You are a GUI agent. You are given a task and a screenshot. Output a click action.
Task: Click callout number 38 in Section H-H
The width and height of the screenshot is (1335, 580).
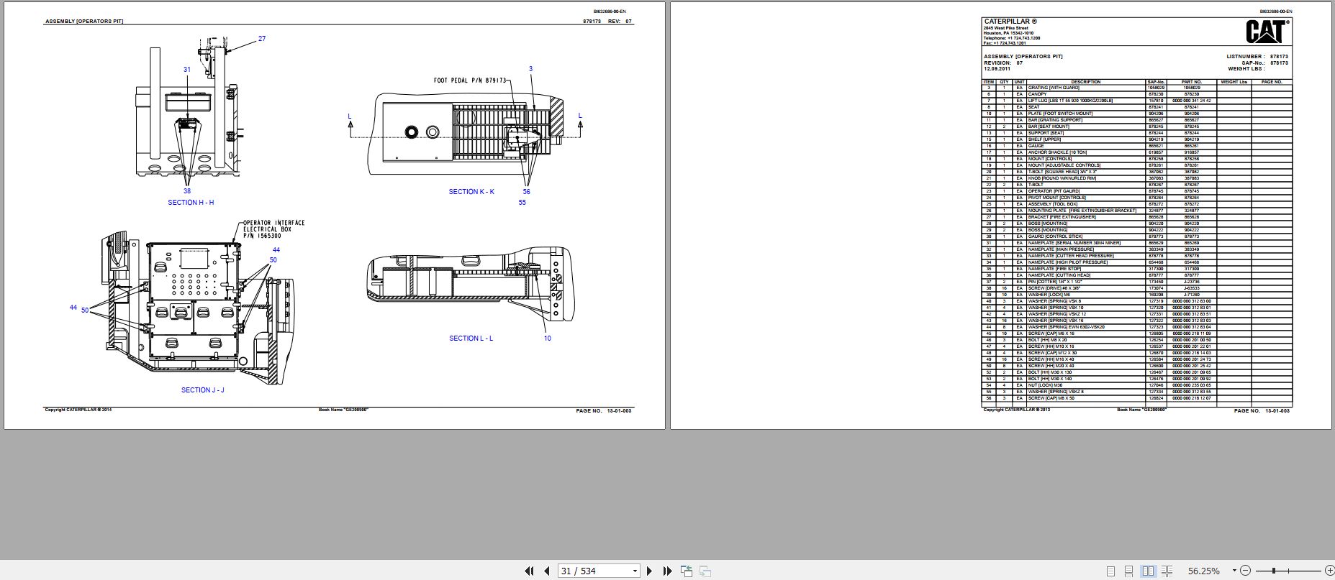pyautogui.click(x=187, y=191)
